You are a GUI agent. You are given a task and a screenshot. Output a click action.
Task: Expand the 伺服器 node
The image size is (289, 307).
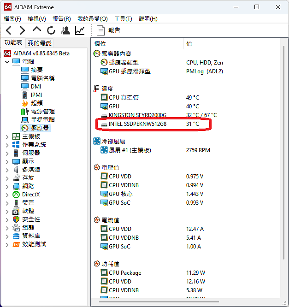tap(7, 153)
